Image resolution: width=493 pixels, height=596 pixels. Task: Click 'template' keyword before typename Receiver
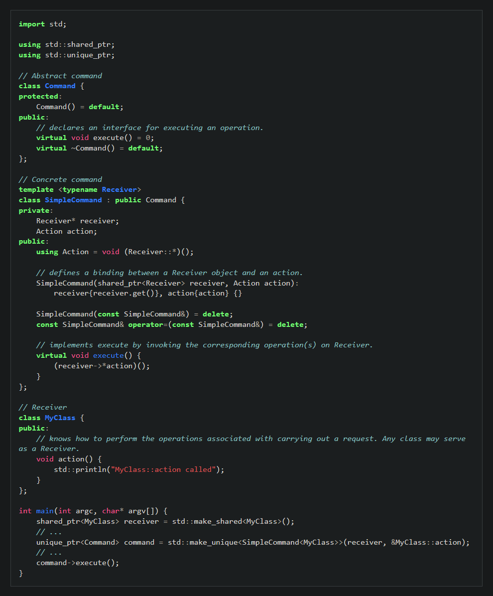point(36,189)
